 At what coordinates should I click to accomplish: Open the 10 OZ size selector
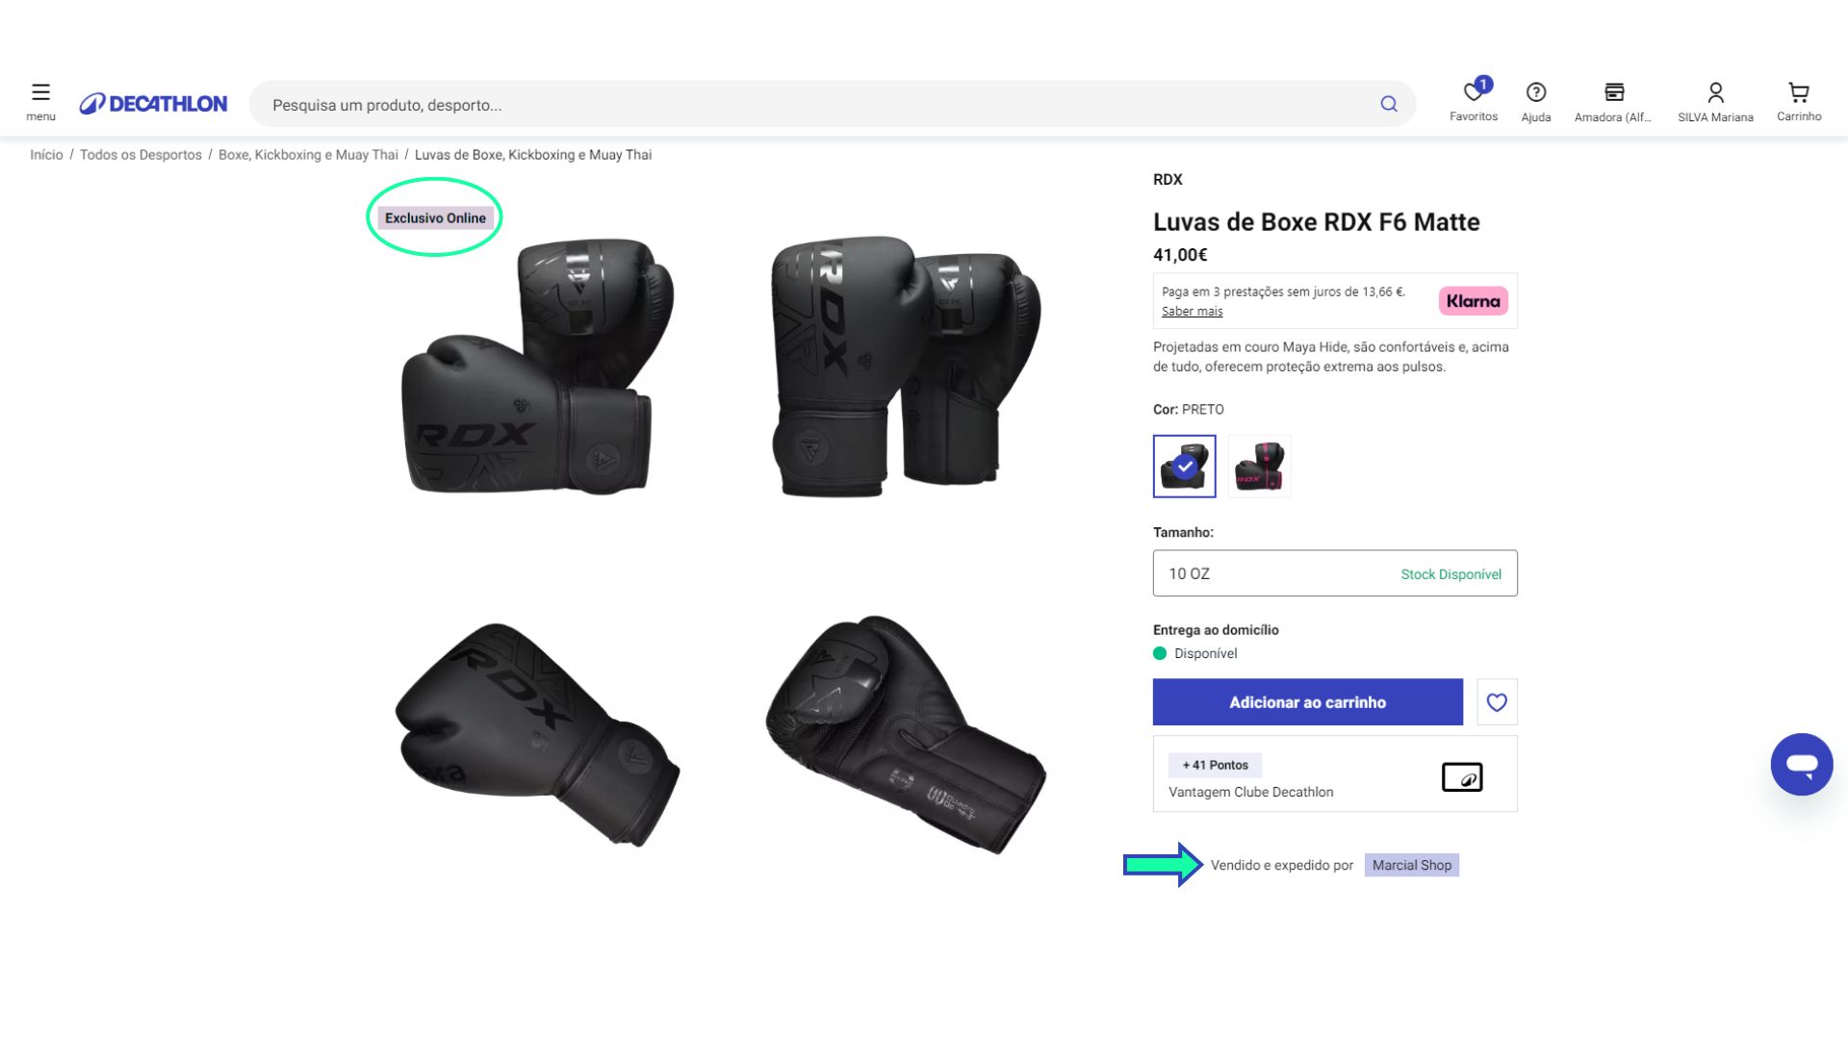tap(1334, 572)
